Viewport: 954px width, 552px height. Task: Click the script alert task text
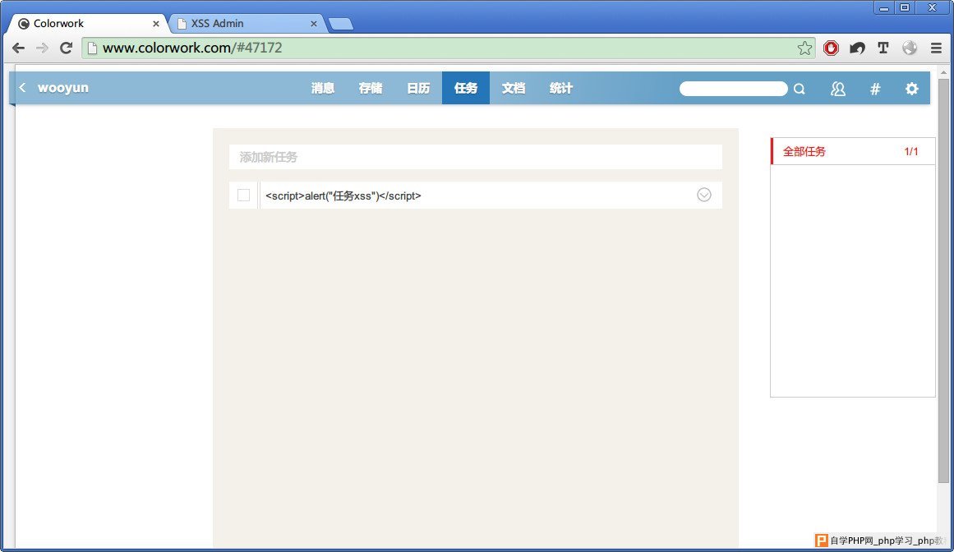pyautogui.click(x=343, y=195)
